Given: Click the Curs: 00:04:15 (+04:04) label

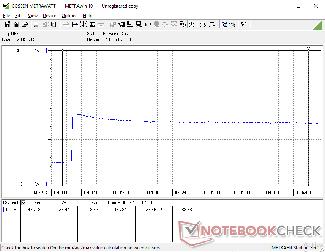Looking at the screenshot, I should click(x=131, y=203).
